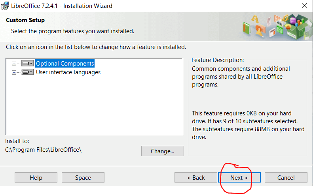Expand the Optional Components tree node
Viewport: 313px width, 194px height.
point(14,63)
